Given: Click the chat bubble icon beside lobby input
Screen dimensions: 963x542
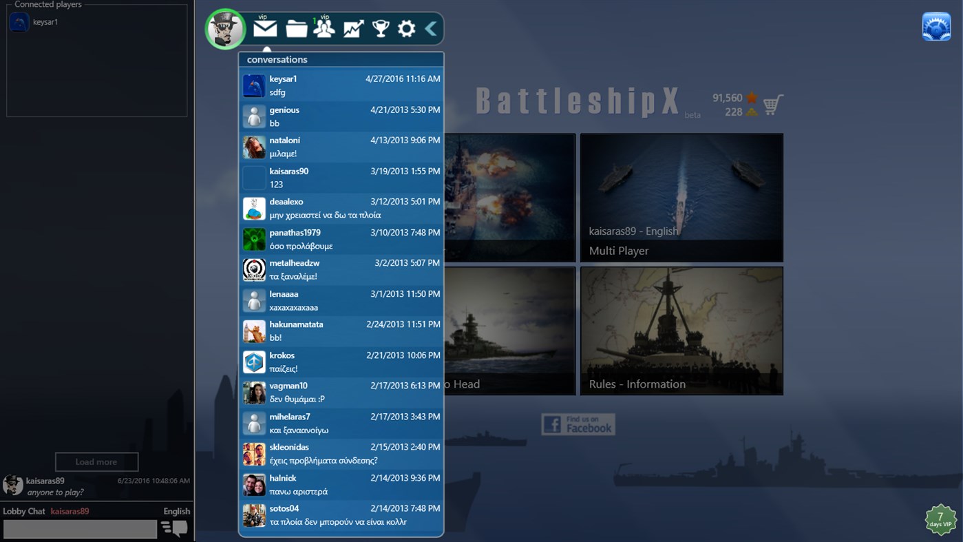Looking at the screenshot, I should (173, 528).
